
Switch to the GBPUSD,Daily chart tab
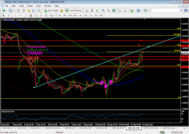click(x=169, y=128)
